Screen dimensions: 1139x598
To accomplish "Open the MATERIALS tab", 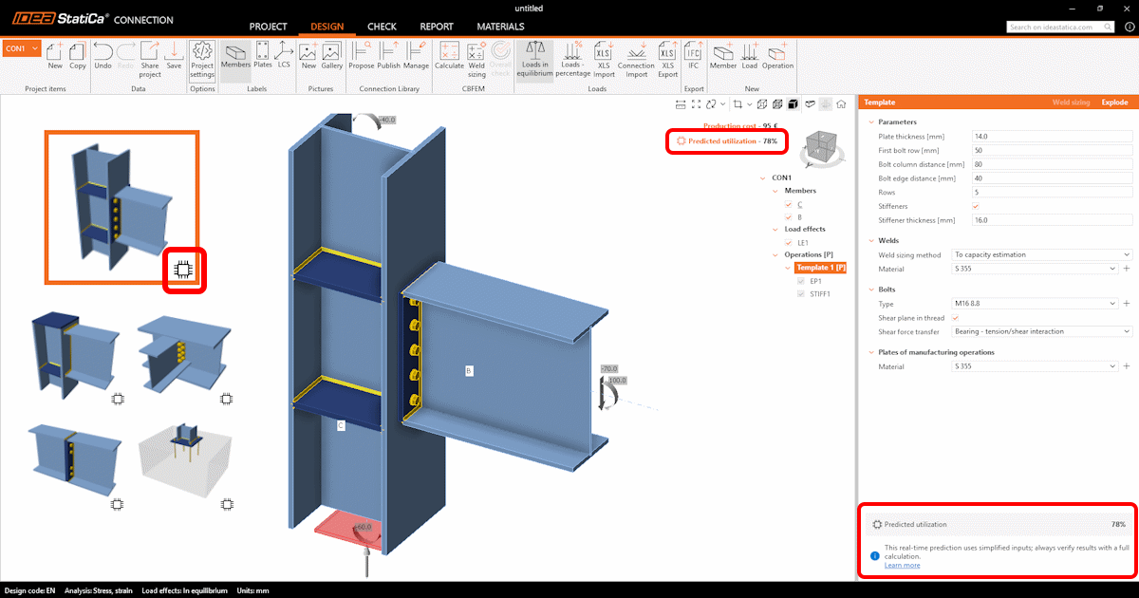I will coord(500,27).
